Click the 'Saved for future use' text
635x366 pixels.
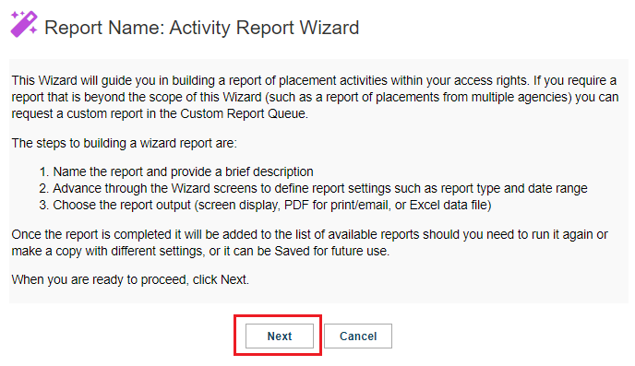tap(331, 251)
